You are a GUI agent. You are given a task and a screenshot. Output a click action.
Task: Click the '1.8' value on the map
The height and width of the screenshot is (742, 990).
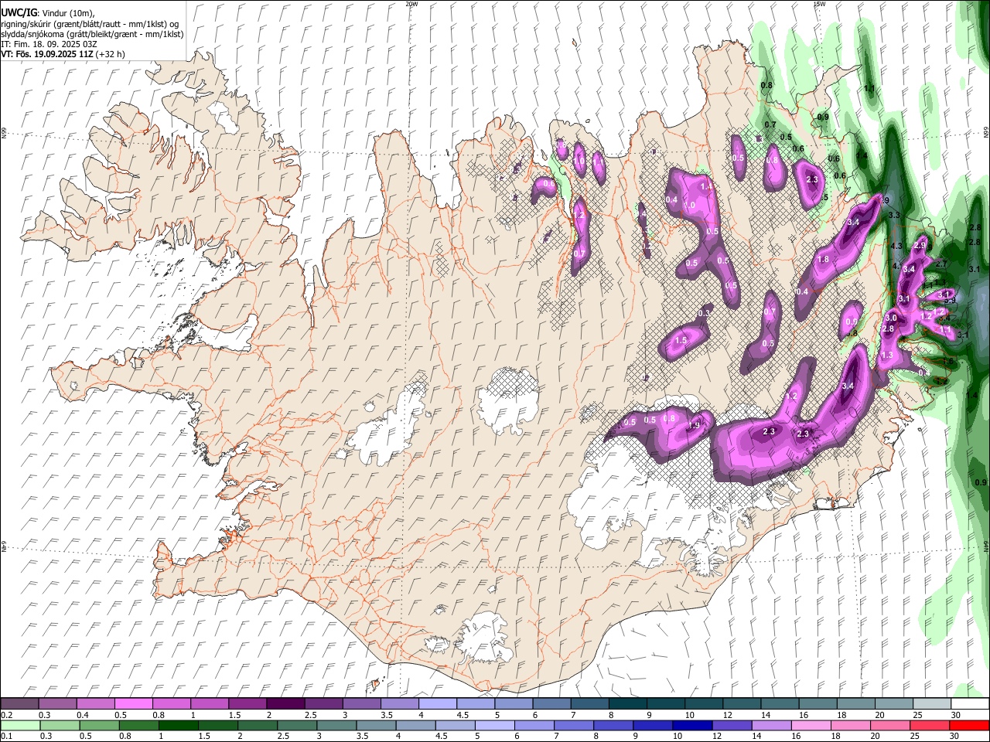point(823,259)
